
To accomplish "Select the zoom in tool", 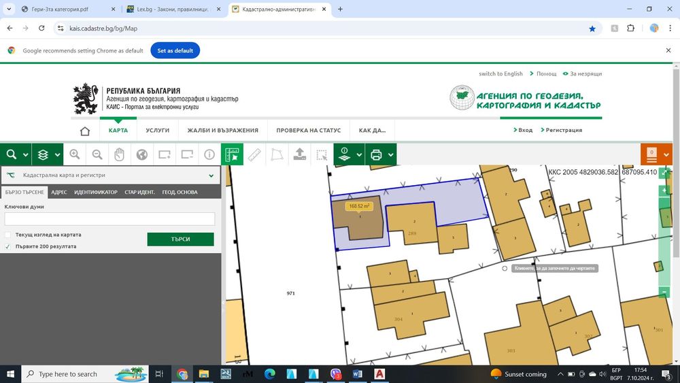I will (75, 154).
